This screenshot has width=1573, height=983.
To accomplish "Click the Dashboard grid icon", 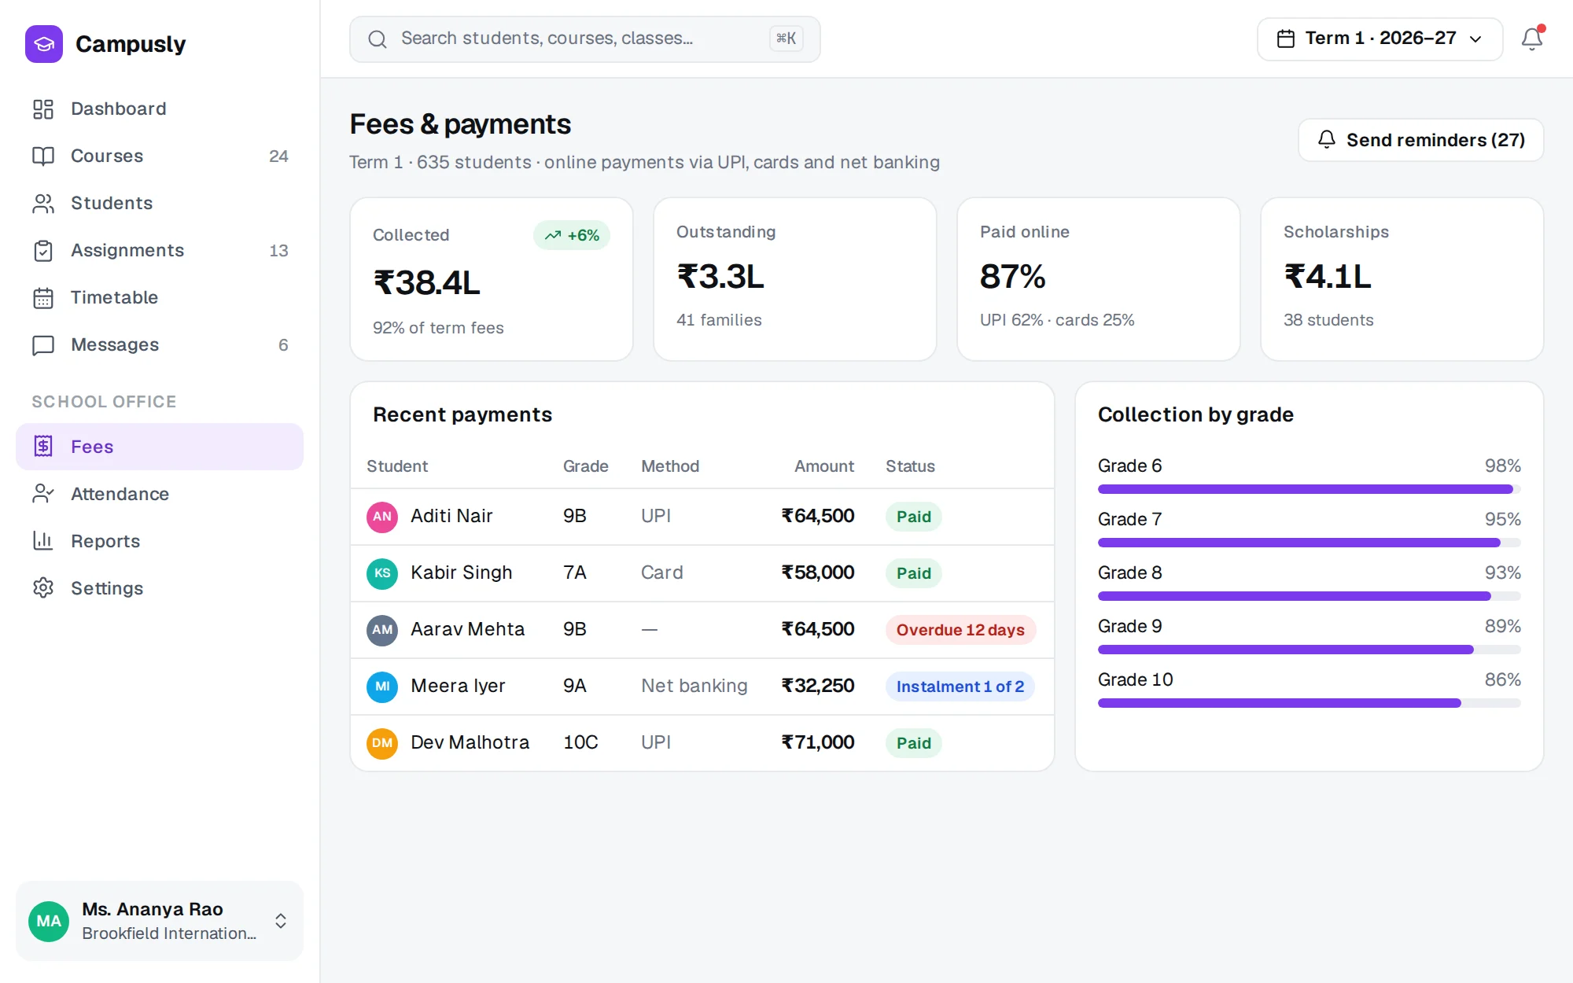I will tap(43, 109).
